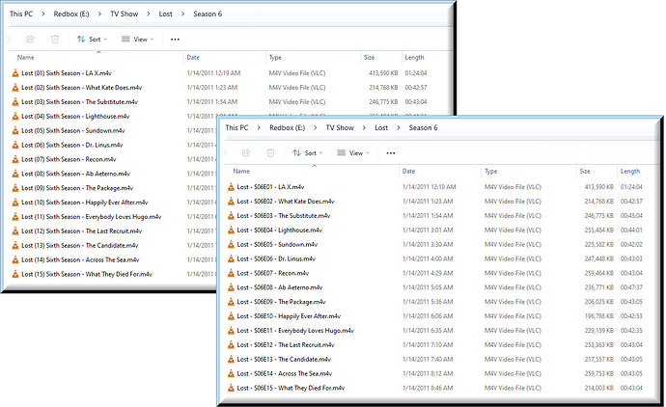Click VLC icon of Lost - S06E12 - The Last Recruit

(231, 344)
